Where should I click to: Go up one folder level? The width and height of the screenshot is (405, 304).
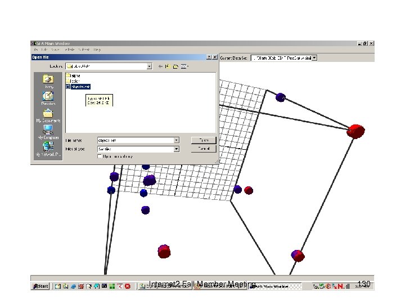coord(168,66)
